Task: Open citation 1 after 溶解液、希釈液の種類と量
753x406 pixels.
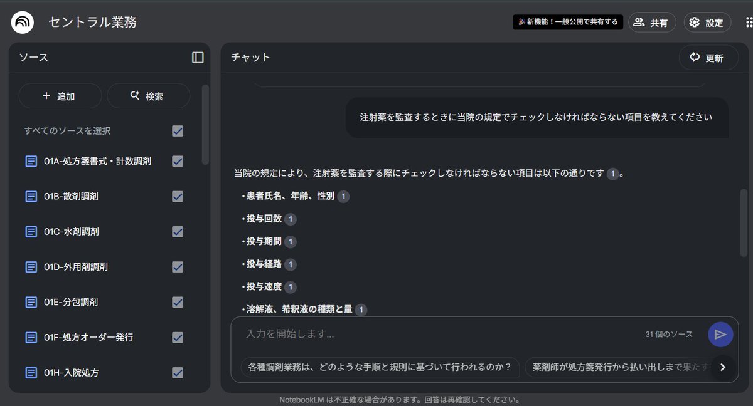Action: pos(361,310)
